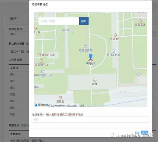The image size is (158, 142).
Task: Click the 城楼存包处 map marker
Action: pos(66,28)
